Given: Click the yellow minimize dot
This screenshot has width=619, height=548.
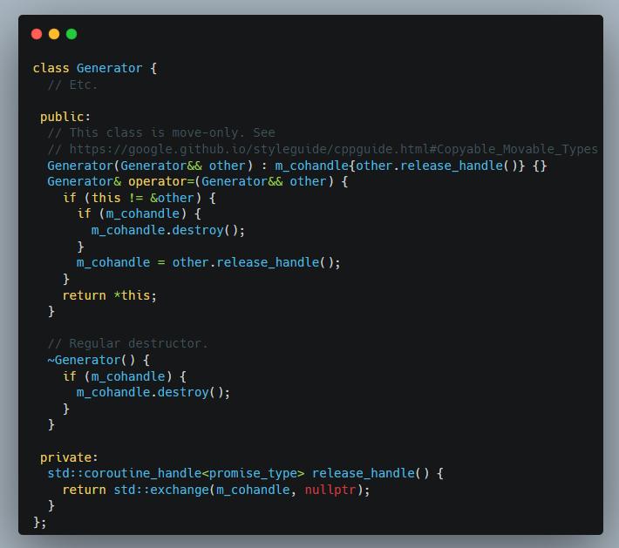Looking at the screenshot, I should tap(54, 34).
